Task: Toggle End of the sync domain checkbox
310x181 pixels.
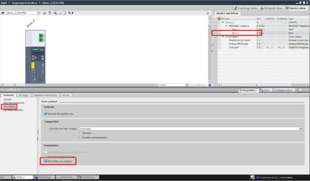Action: 46,161
